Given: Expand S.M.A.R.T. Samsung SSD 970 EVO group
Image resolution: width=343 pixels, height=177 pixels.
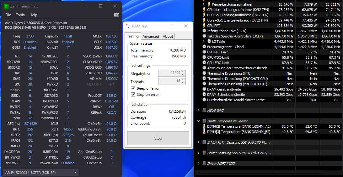Looking at the screenshot, I should [198, 142].
